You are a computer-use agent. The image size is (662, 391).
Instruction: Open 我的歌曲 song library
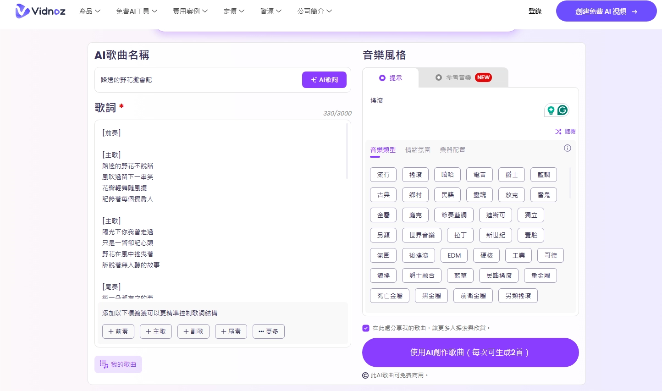pos(118,364)
